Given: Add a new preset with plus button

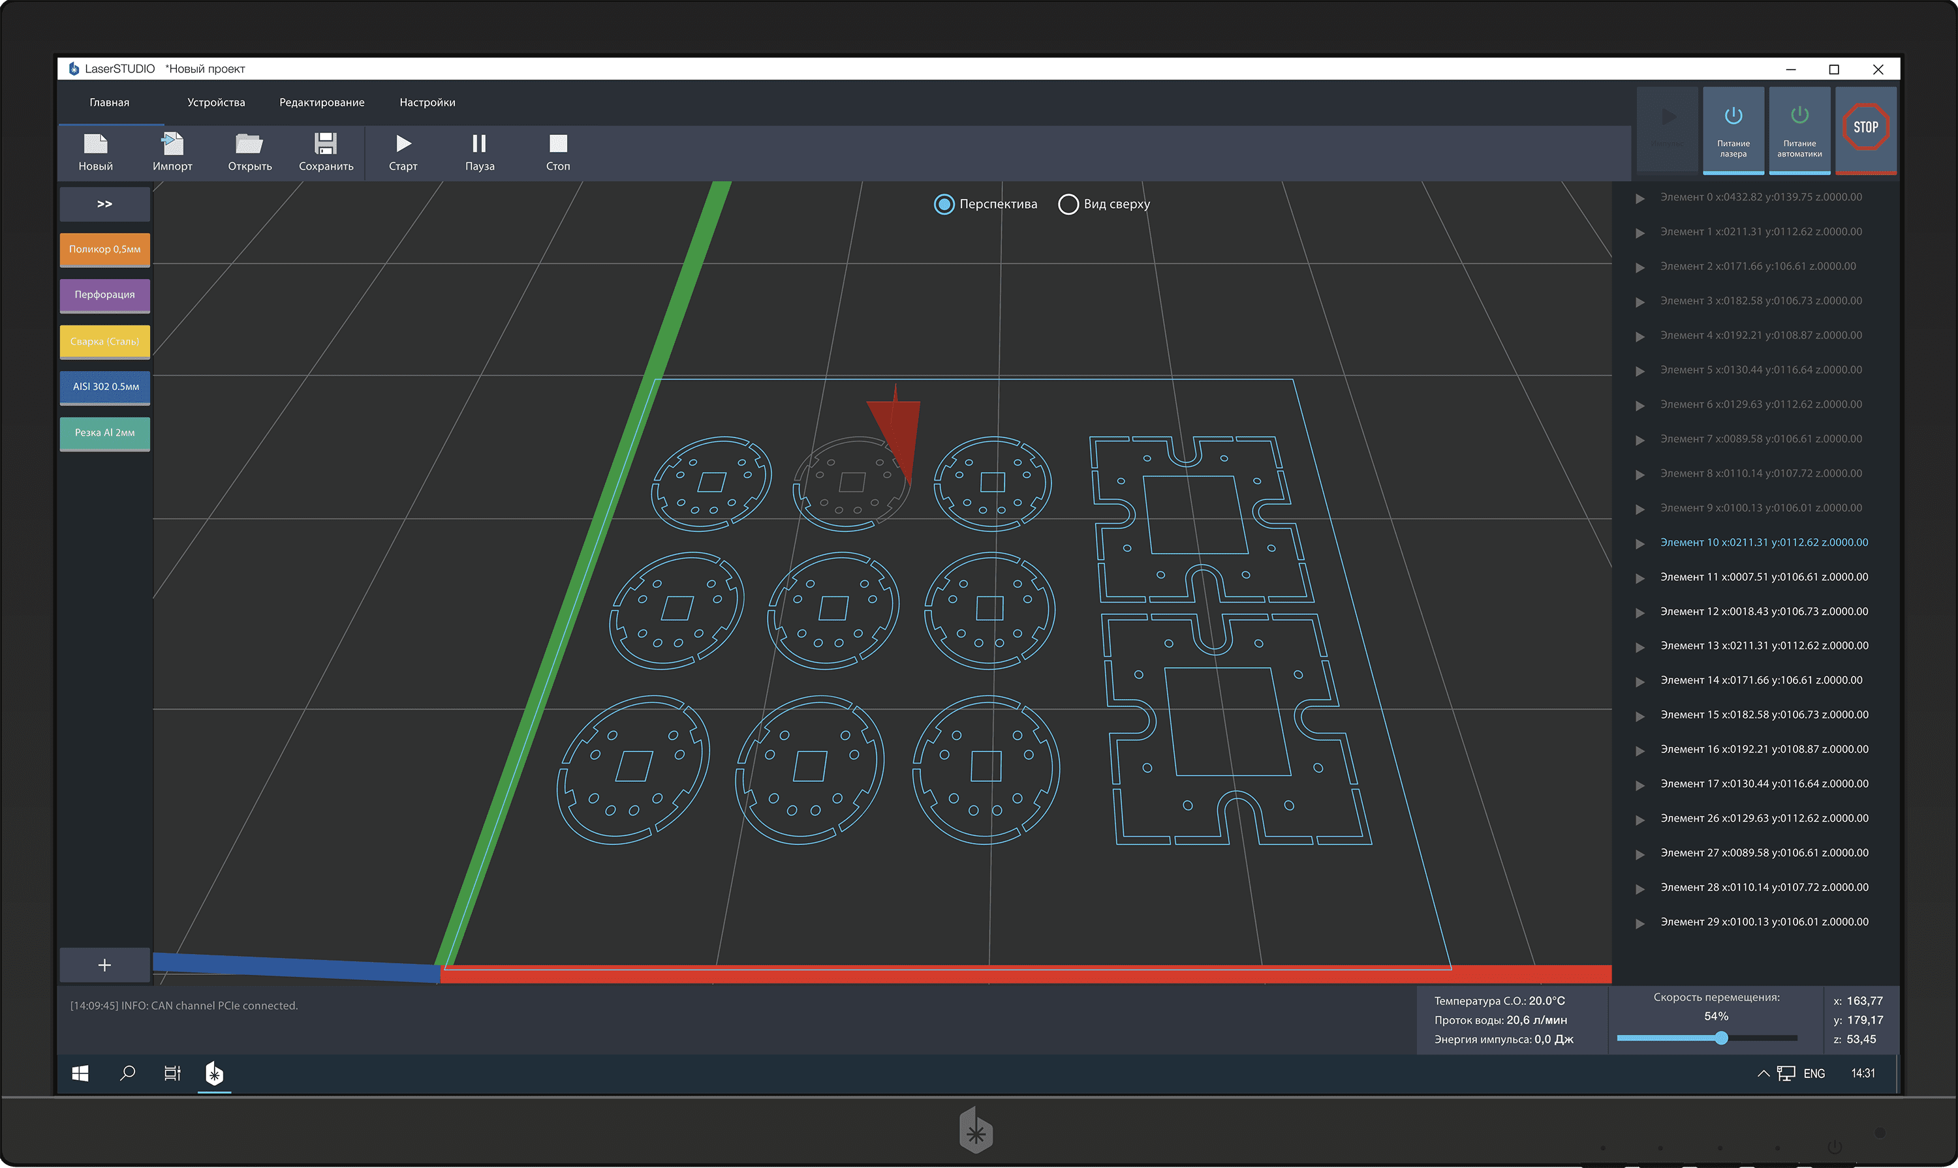Looking at the screenshot, I should pyautogui.click(x=104, y=965).
